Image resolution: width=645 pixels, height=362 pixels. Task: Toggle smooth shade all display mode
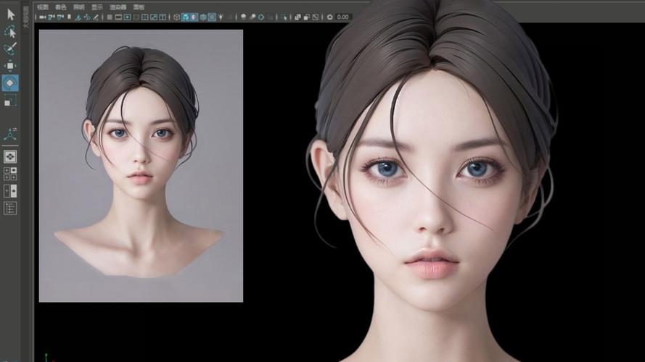pyautogui.click(x=186, y=17)
